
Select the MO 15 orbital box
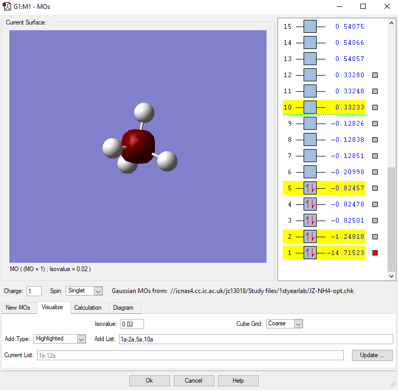coord(310,27)
